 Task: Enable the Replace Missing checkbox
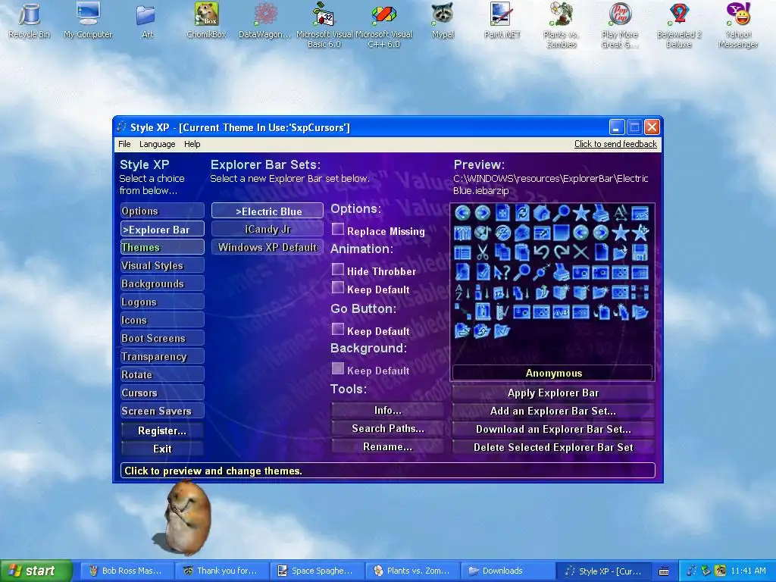(x=337, y=229)
